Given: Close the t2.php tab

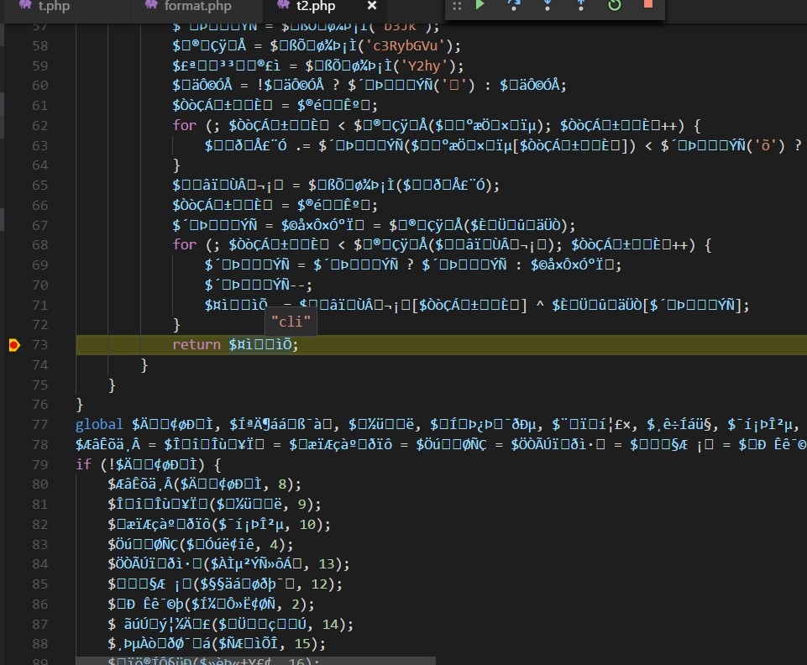Looking at the screenshot, I should 372,6.
